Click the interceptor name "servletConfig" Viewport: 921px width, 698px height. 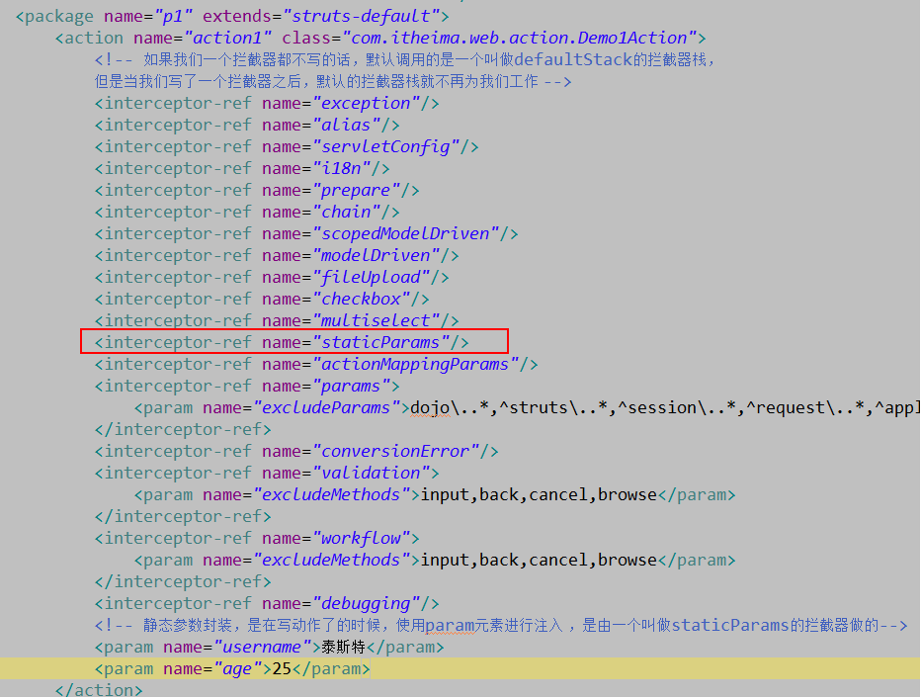pyautogui.click(x=386, y=147)
